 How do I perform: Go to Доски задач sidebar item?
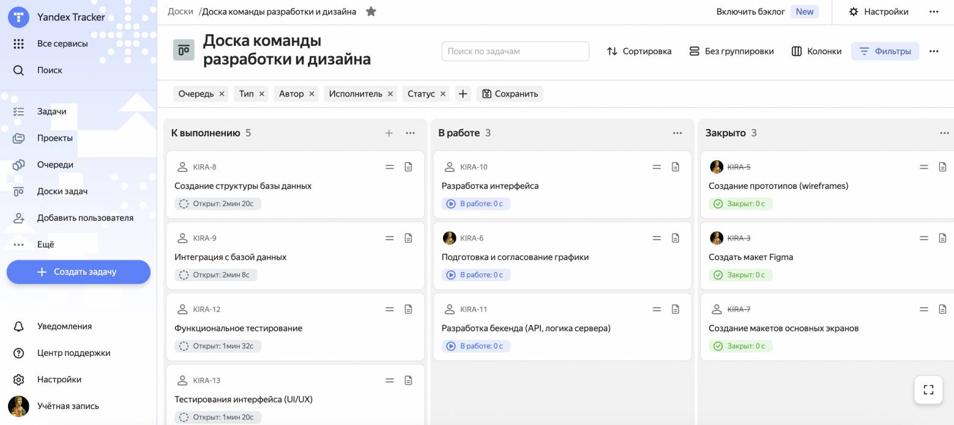click(x=62, y=191)
